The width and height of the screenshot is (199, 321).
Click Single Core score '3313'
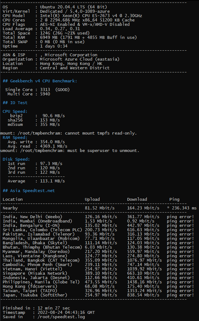45,90
